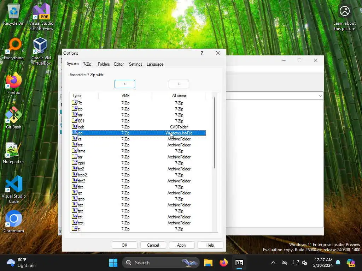Select the tar file type icon
The image size is (362, 271).
coord(75,156)
